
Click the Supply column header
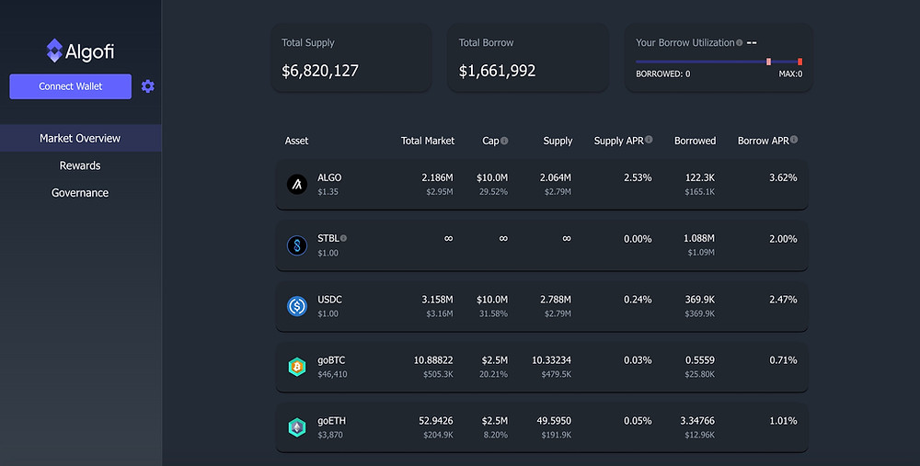[558, 141]
